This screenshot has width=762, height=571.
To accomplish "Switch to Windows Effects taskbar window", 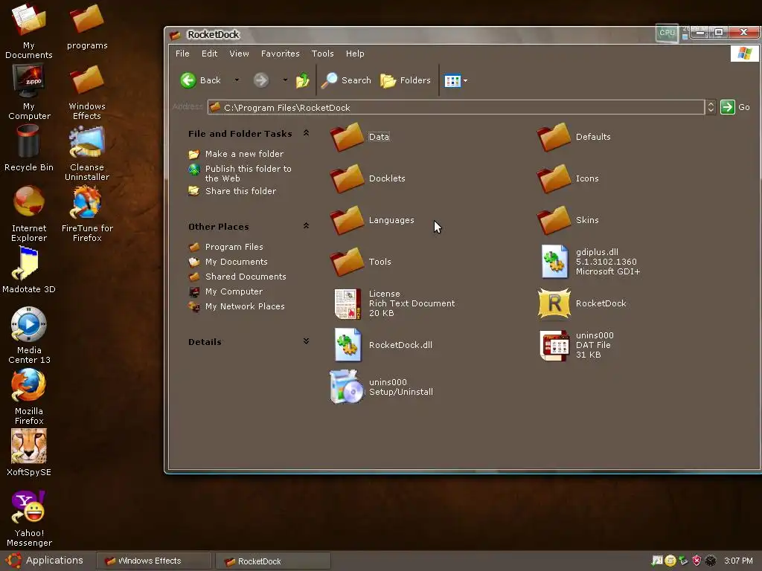I will pyautogui.click(x=153, y=561).
